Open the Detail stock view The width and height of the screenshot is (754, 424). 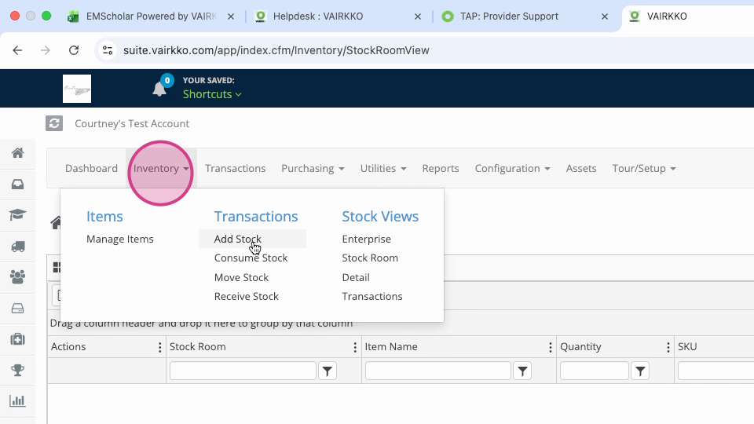click(x=356, y=277)
